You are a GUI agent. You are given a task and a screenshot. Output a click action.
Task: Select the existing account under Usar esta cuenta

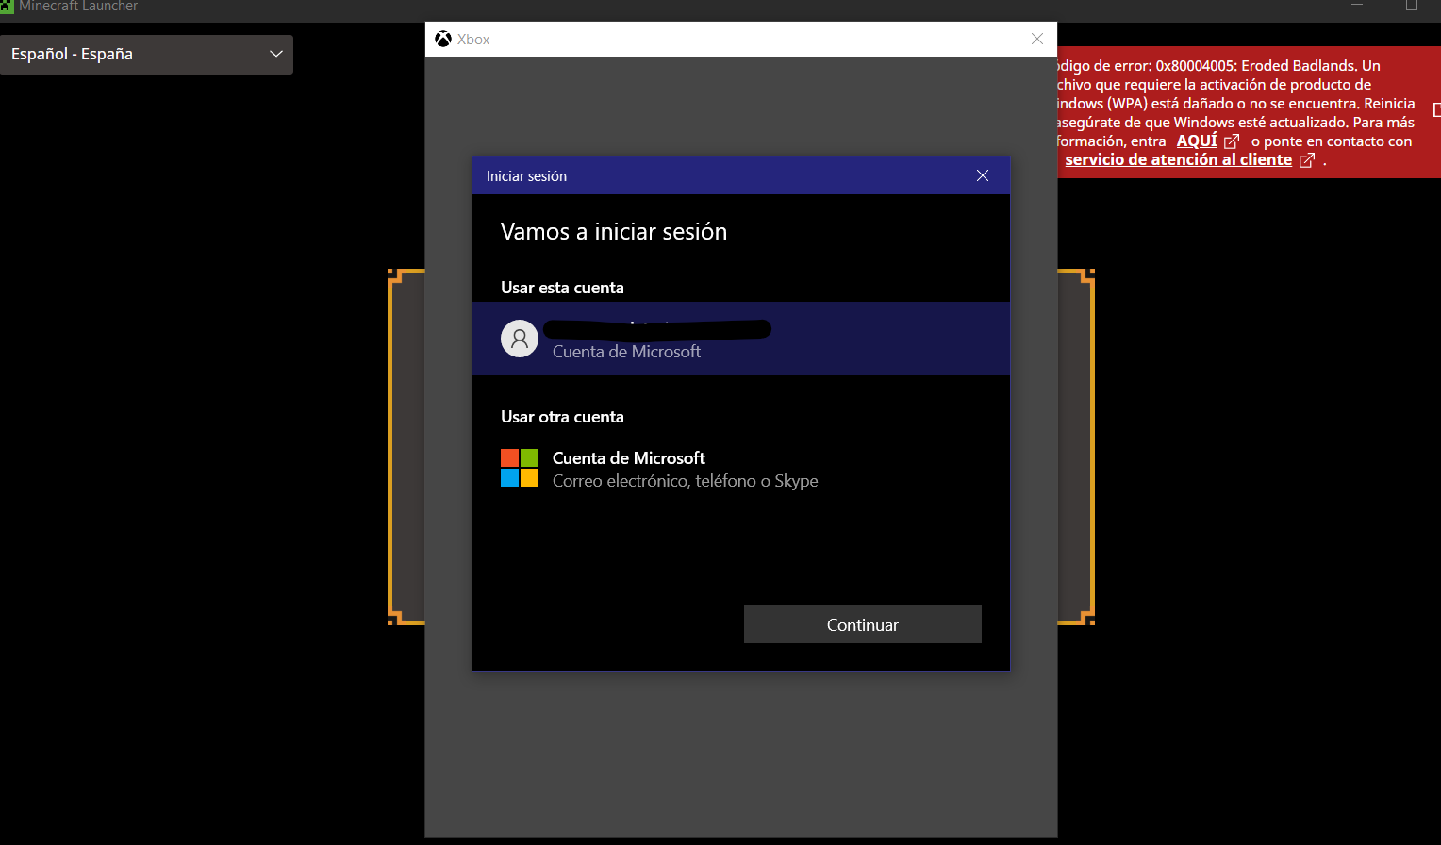741,339
